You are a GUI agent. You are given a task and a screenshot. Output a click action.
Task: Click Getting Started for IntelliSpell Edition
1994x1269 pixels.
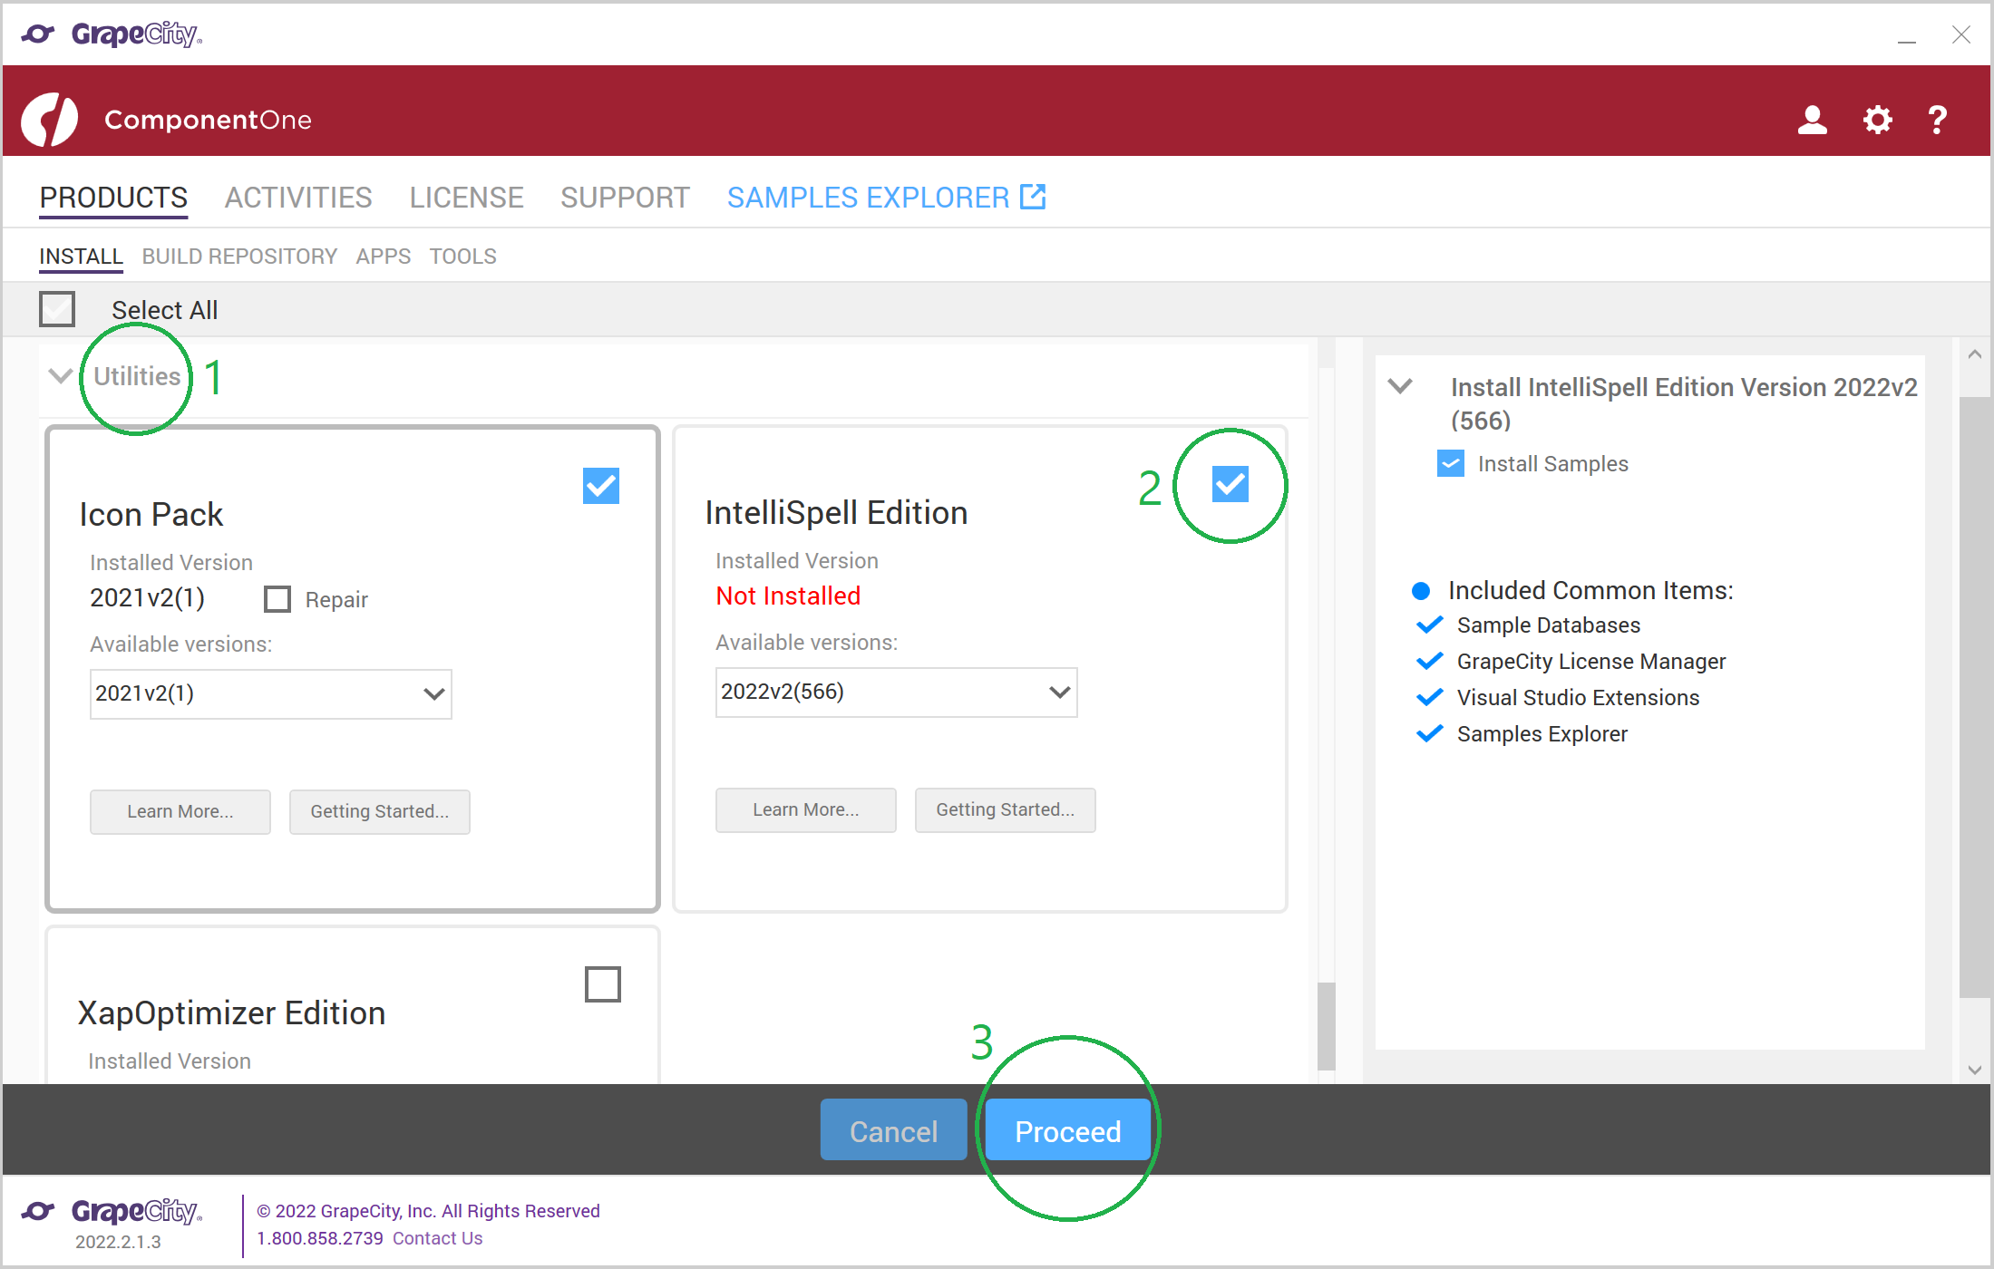click(1006, 809)
